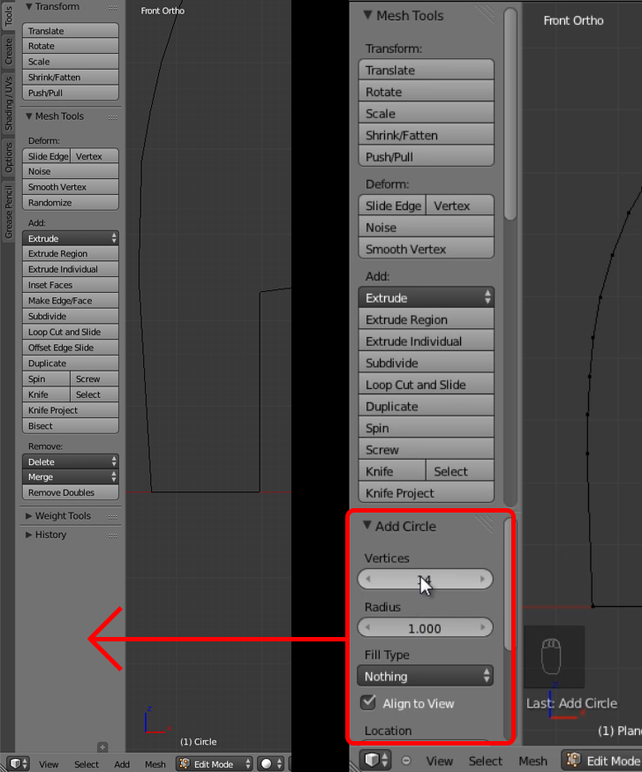This screenshot has width=642, height=772.
Task: Click Mesh Tools panel grip in right window
Action: (x=485, y=15)
